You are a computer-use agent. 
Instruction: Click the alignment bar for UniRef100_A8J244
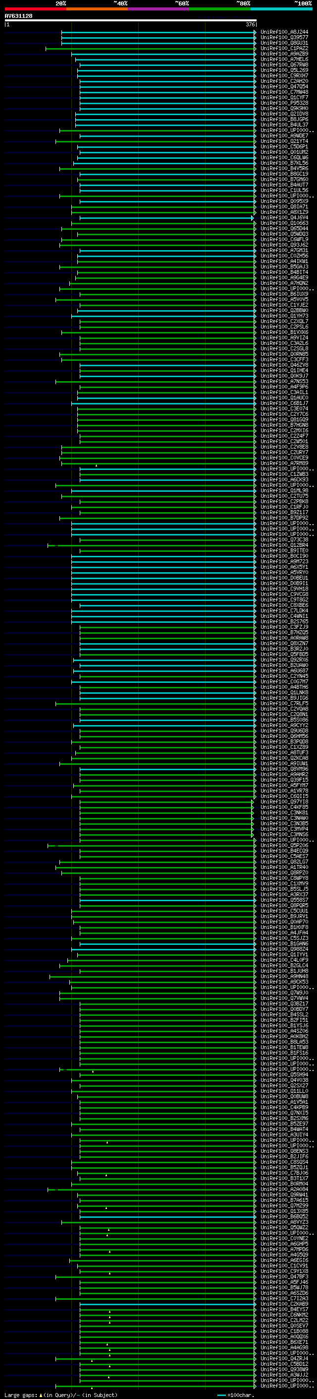pos(159,32)
